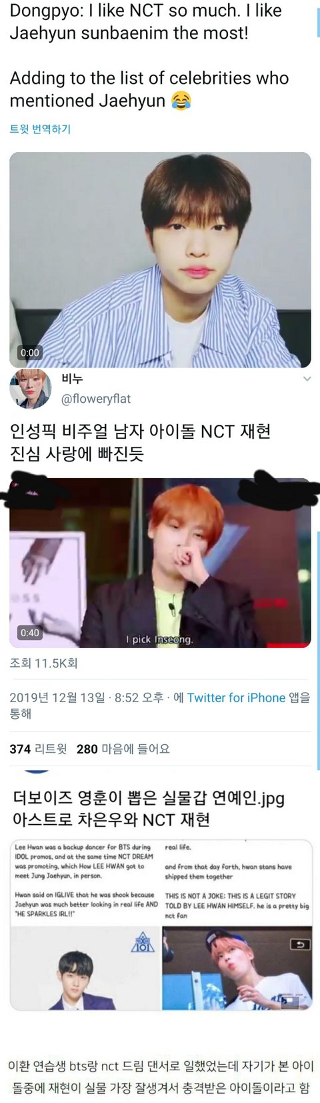Tap the 0:40 video duration badge
The width and height of the screenshot is (320, 1103).
30,633
